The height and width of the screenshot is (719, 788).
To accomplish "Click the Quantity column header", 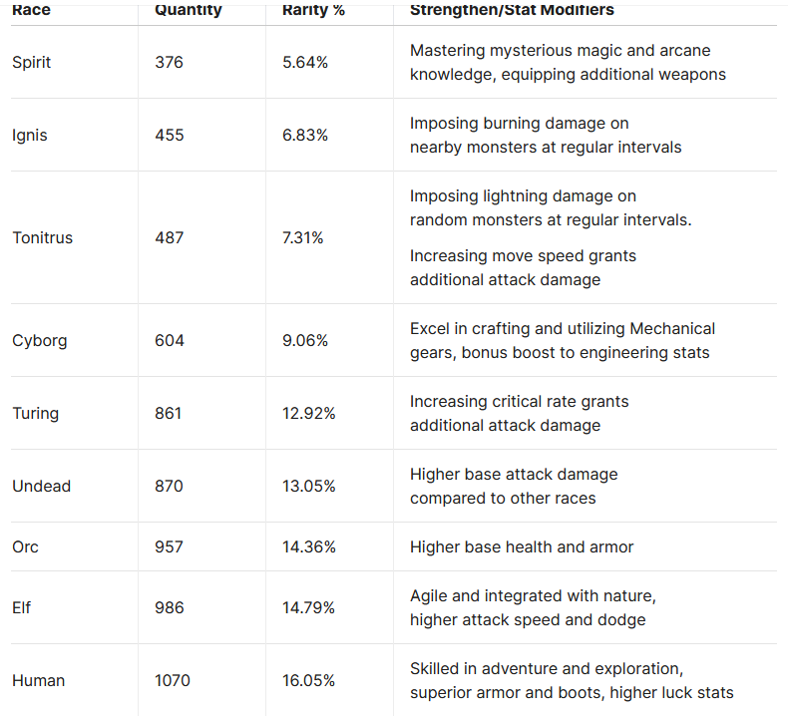I will click(189, 10).
